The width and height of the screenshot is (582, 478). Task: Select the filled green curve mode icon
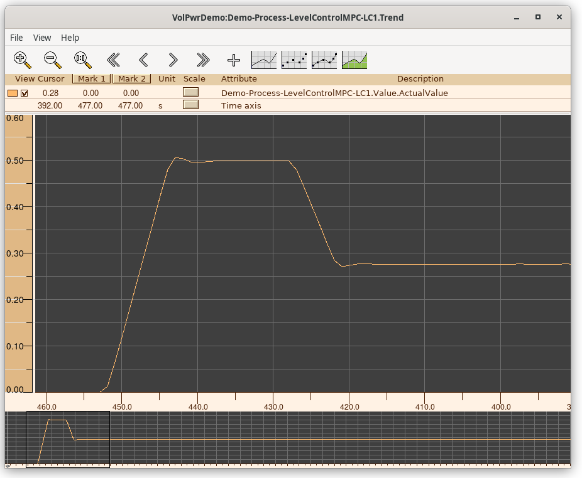(x=354, y=60)
